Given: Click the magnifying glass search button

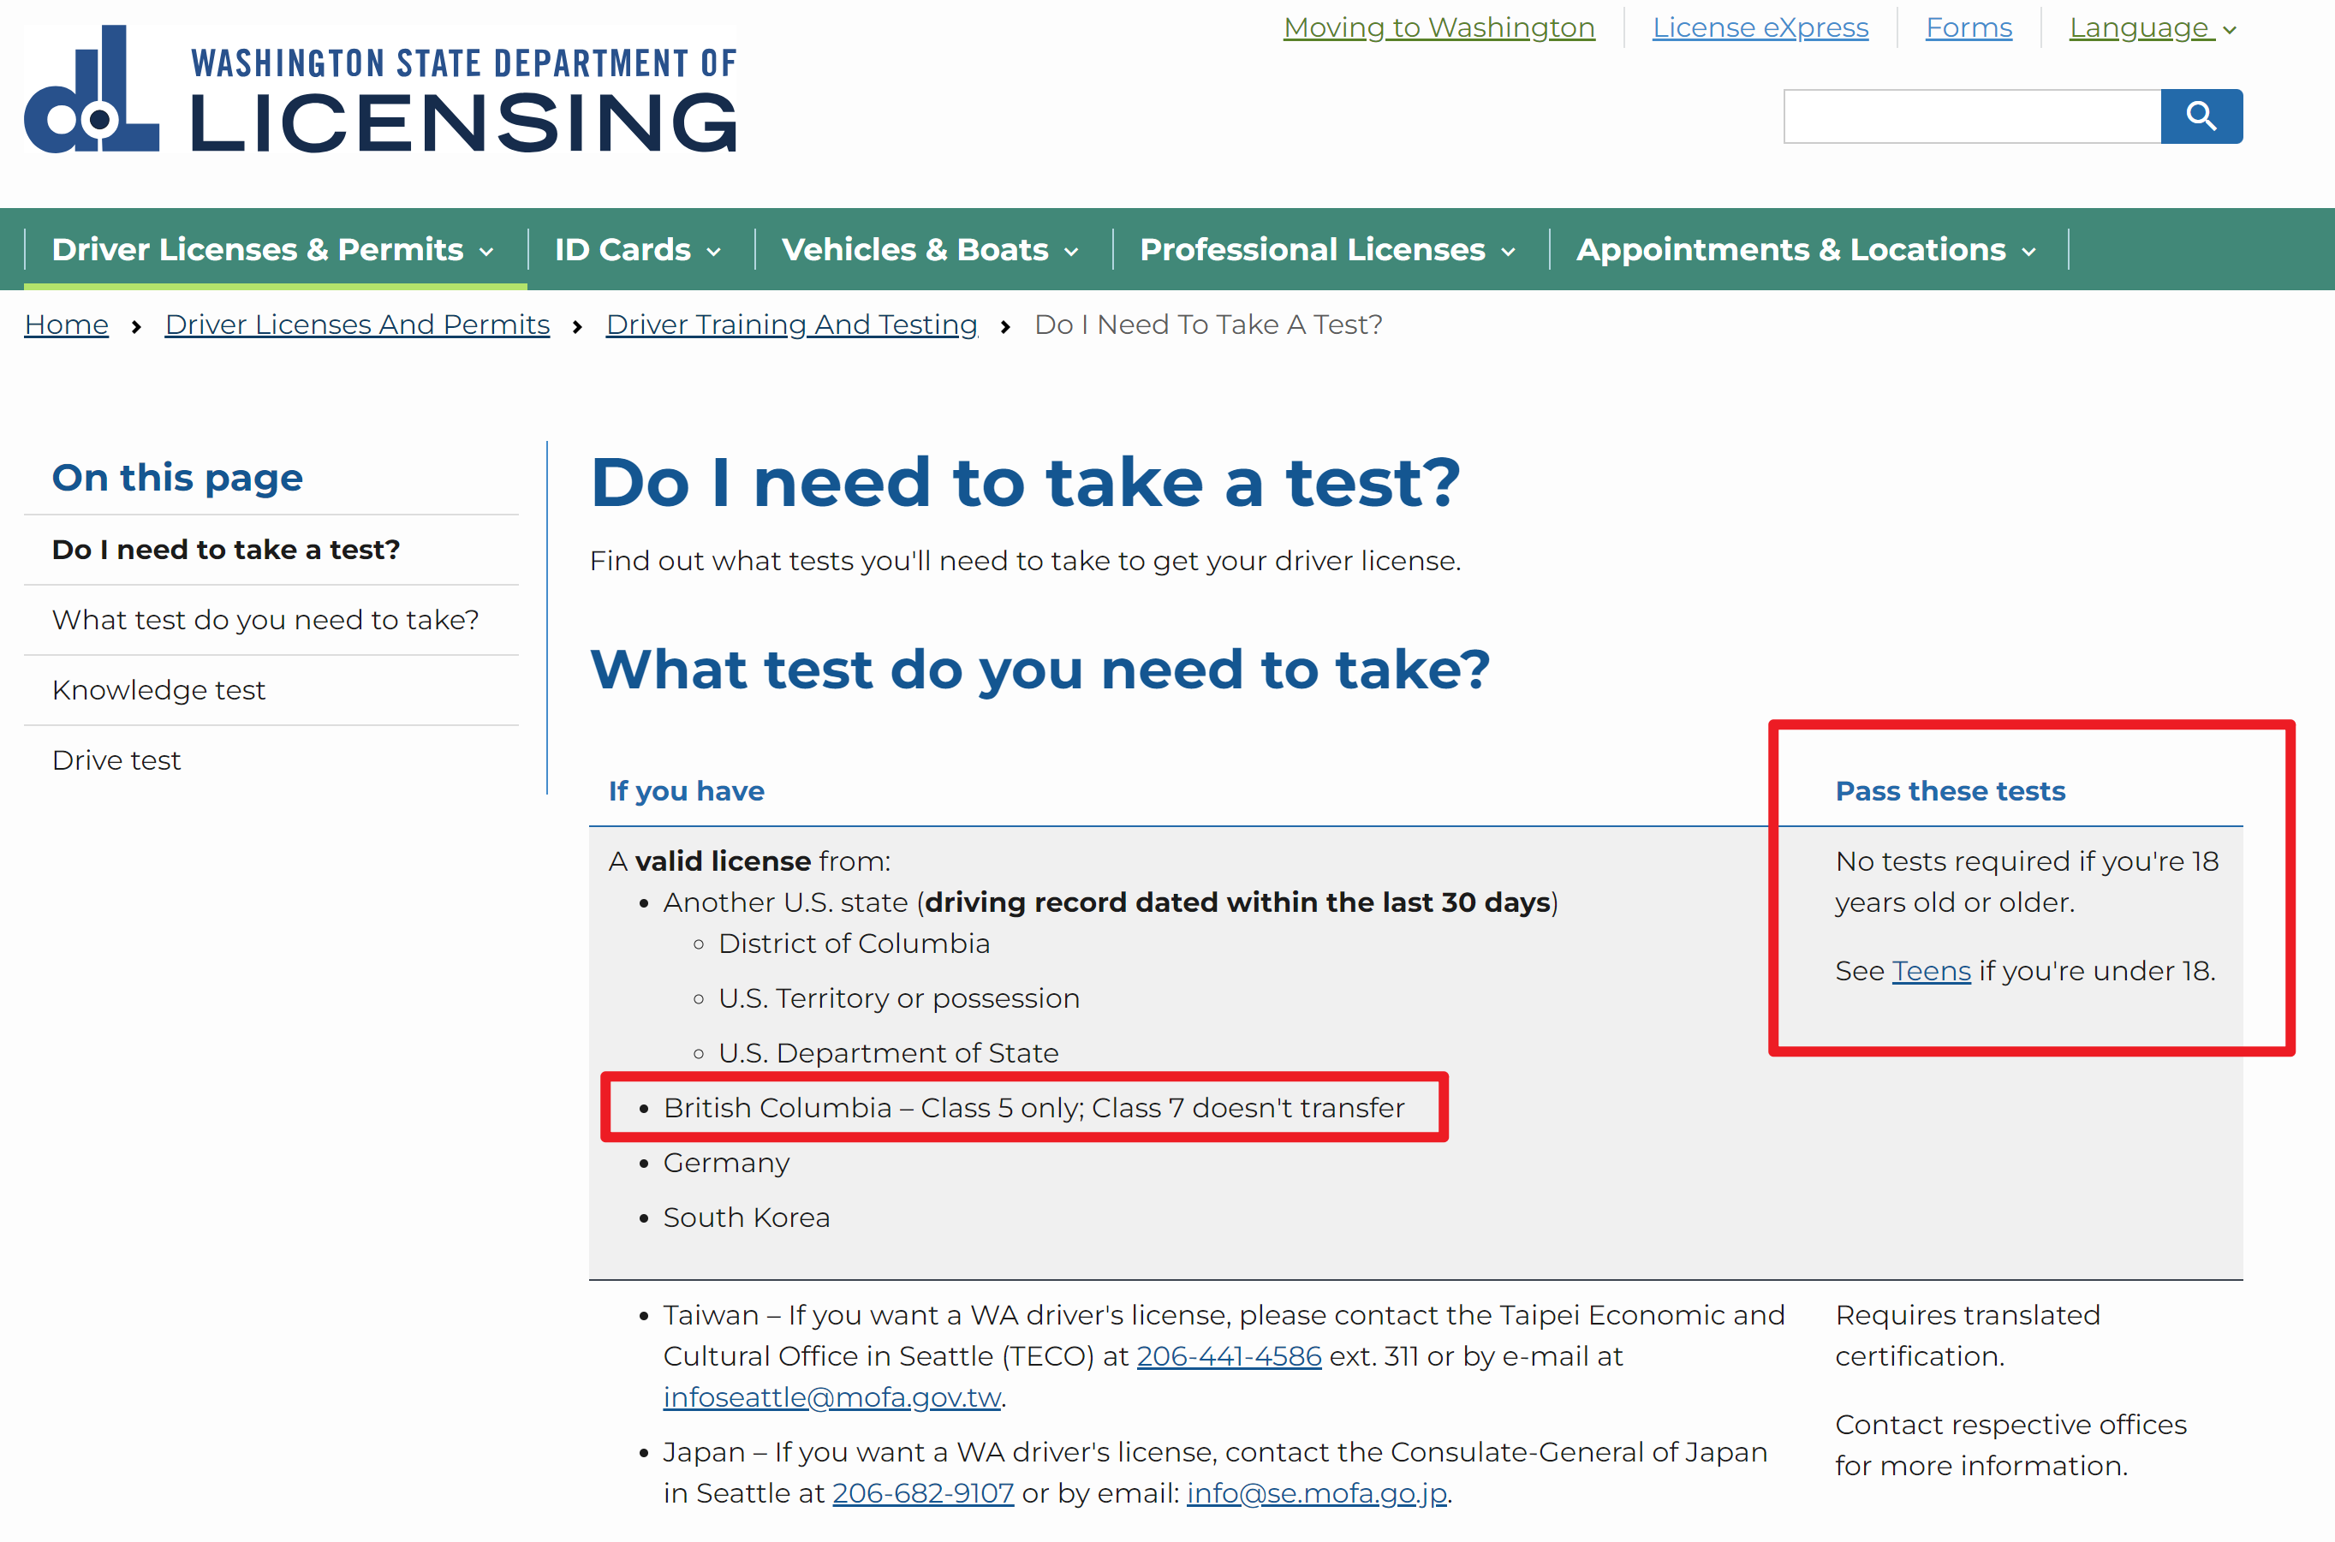Looking at the screenshot, I should click(x=2201, y=116).
